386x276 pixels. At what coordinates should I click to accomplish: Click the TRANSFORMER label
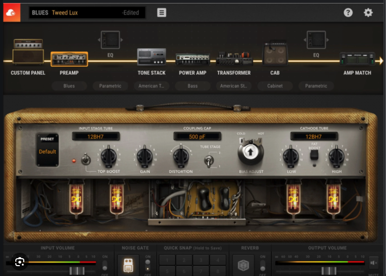(234, 73)
